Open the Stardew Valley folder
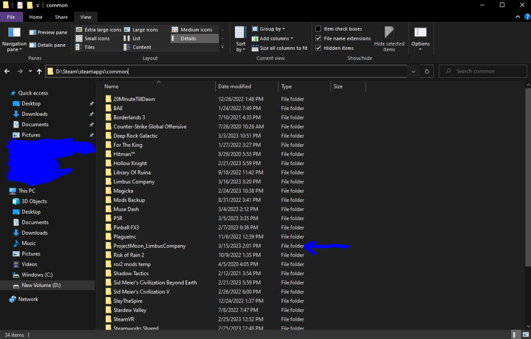This screenshot has height=339, width=531. pyautogui.click(x=131, y=309)
